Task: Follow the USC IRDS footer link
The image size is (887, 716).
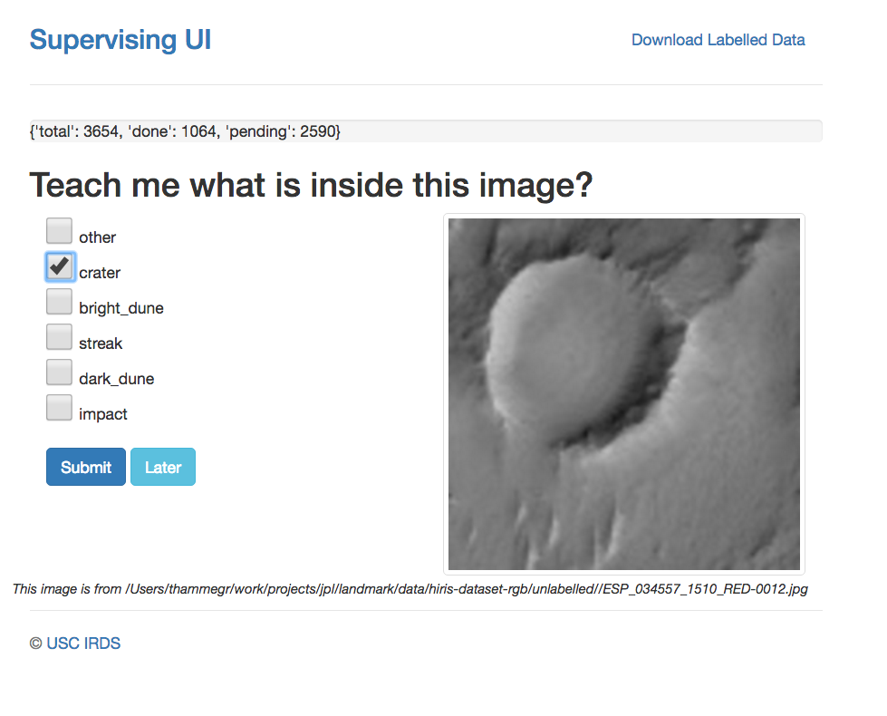Action: point(83,643)
